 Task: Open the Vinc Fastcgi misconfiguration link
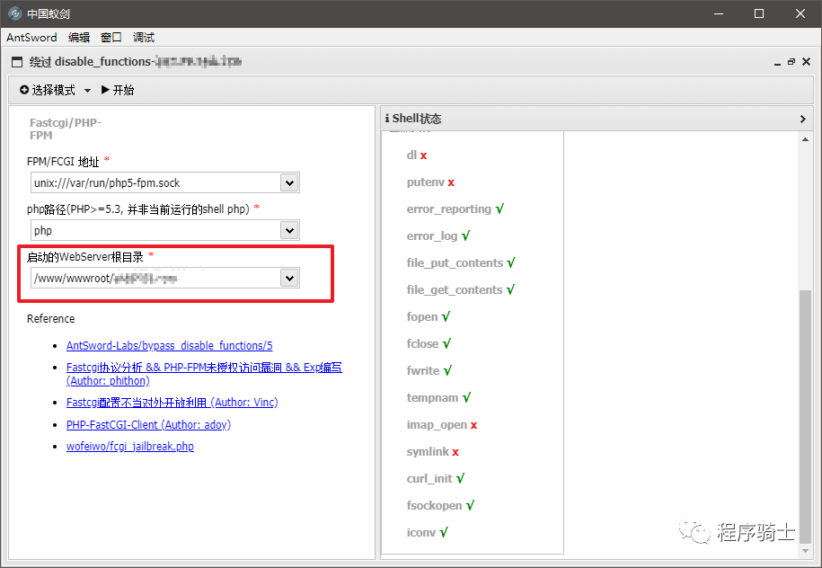pyautogui.click(x=172, y=403)
